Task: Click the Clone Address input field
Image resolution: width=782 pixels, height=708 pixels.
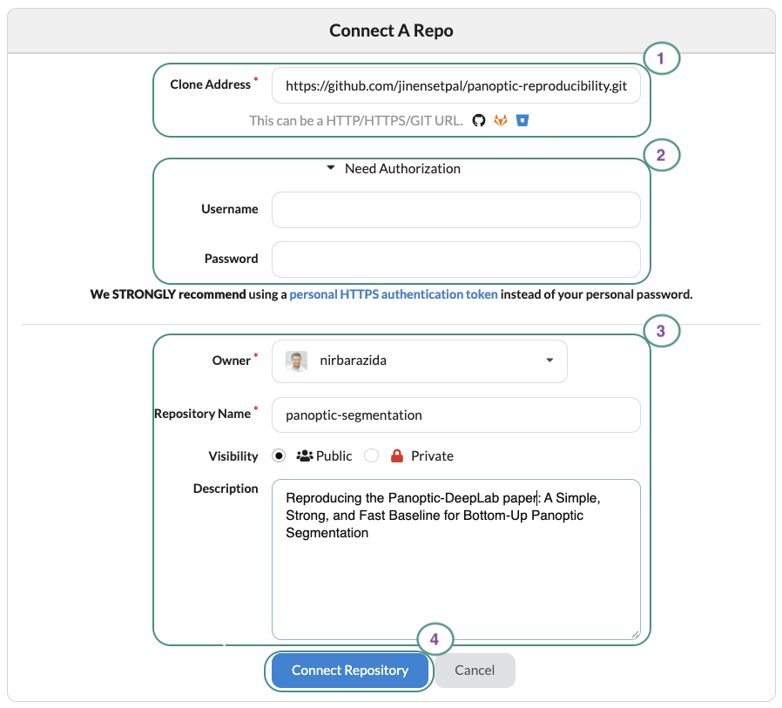Action: [x=456, y=85]
